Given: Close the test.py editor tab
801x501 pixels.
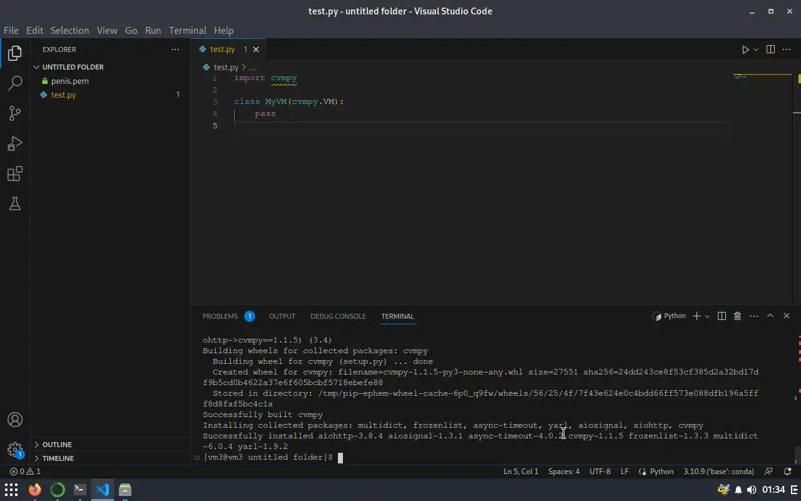Looking at the screenshot, I should coord(256,49).
